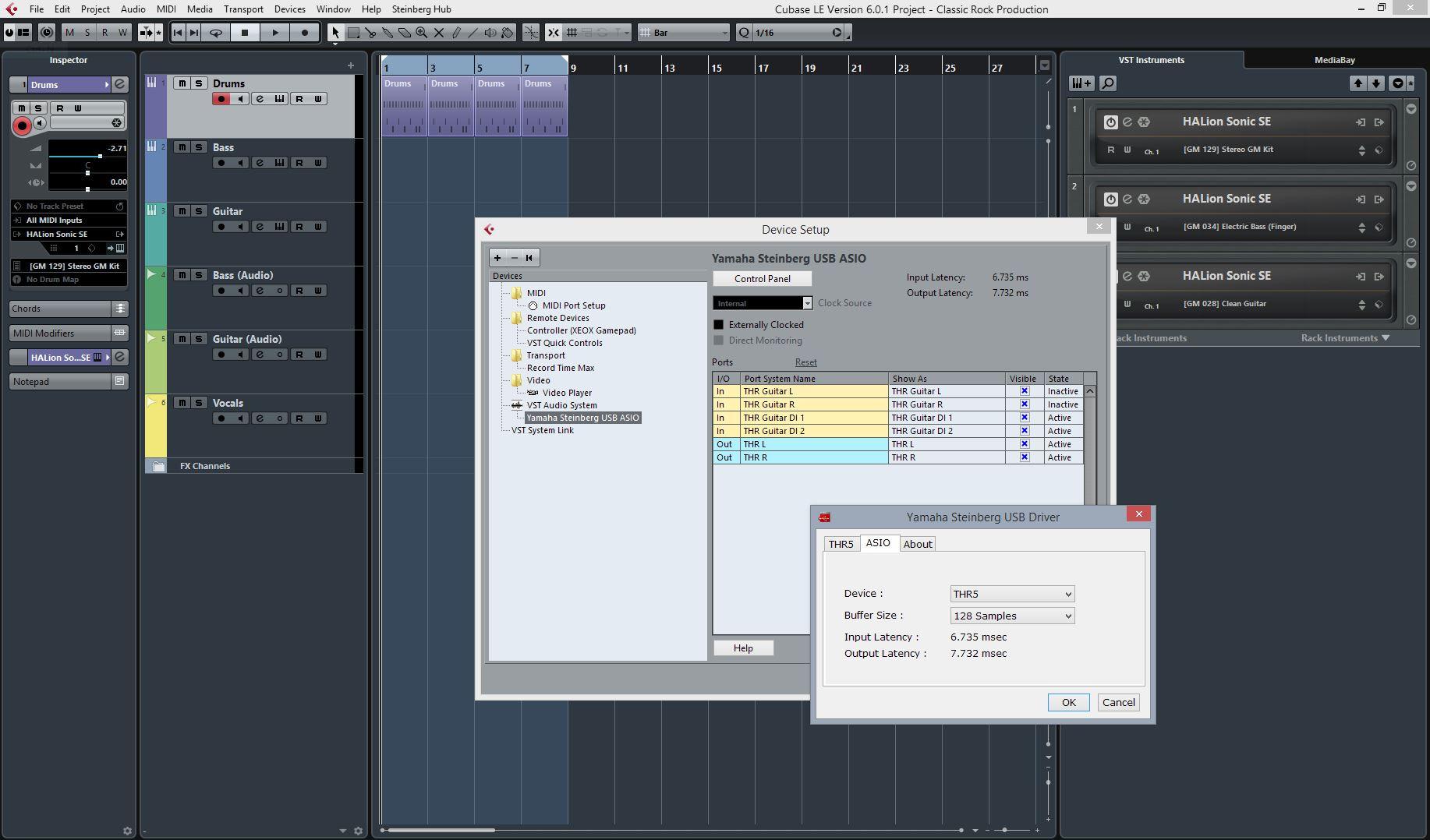Screen dimensions: 1430x840
Task: Open the Devices menu
Action: [x=289, y=9]
